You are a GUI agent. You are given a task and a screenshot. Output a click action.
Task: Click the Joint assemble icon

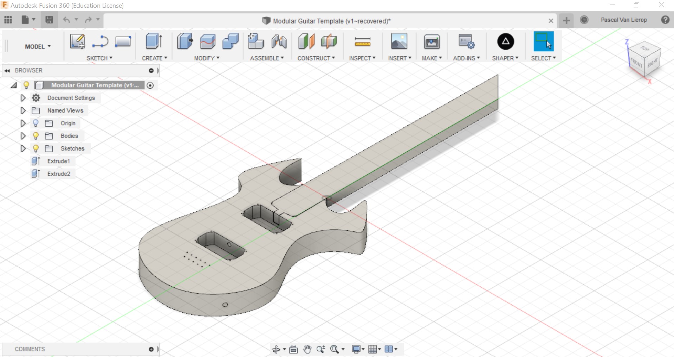click(279, 42)
